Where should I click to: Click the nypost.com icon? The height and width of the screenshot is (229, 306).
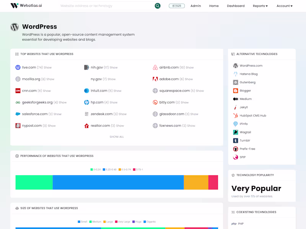tap(18, 126)
